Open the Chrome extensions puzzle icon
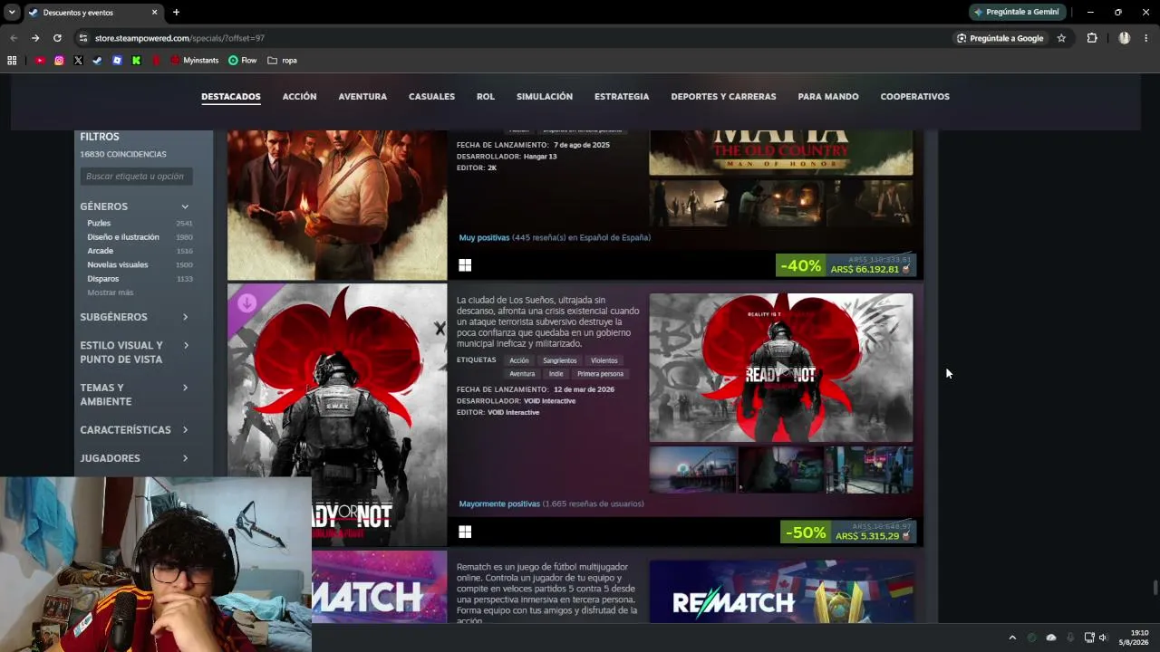The image size is (1160, 652). click(1092, 38)
